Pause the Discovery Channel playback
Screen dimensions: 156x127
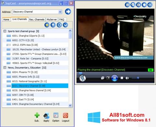click(x=115, y=78)
